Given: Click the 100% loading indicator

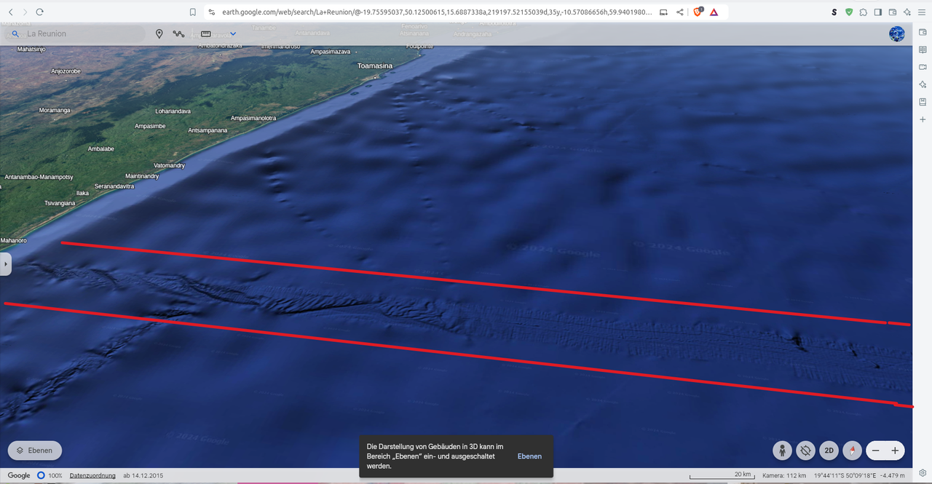Looking at the screenshot, I should (50, 475).
